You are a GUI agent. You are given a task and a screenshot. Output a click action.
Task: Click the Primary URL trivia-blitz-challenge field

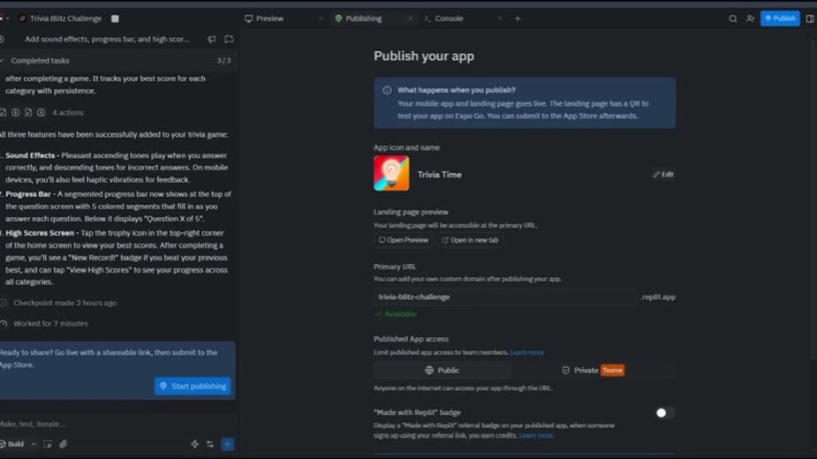(x=505, y=297)
